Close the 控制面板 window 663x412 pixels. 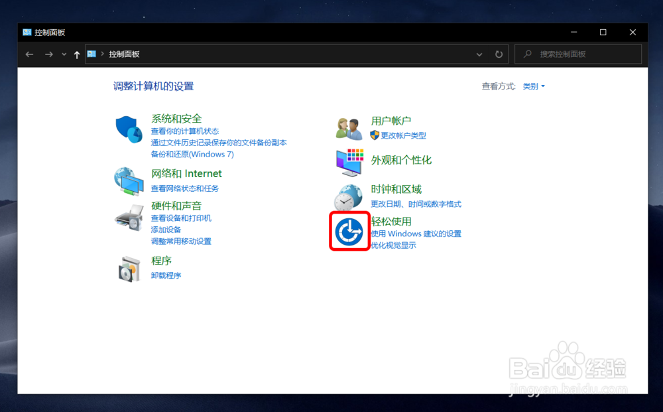click(633, 32)
